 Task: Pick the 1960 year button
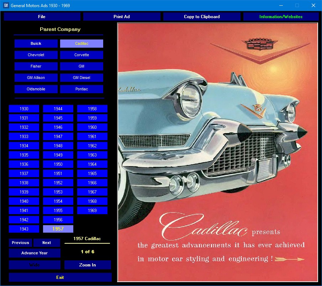(x=92, y=127)
